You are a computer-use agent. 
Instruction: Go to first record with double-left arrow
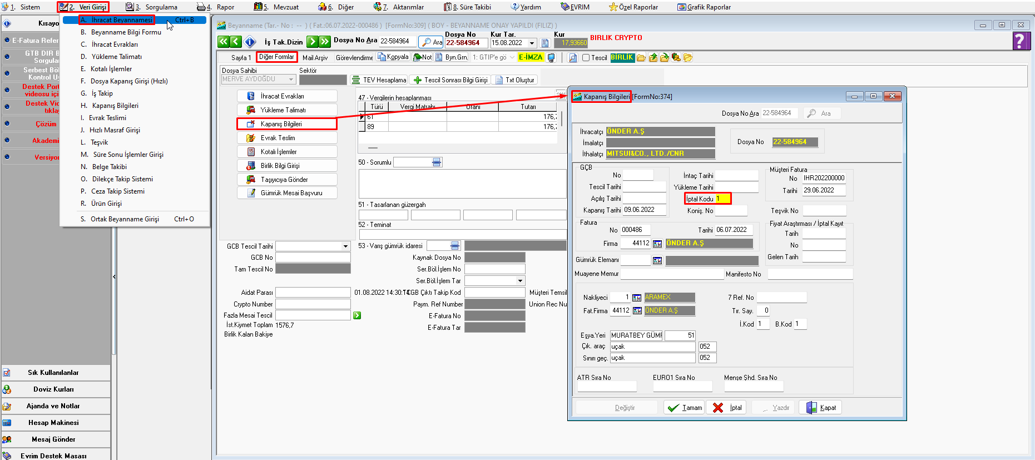pos(223,42)
